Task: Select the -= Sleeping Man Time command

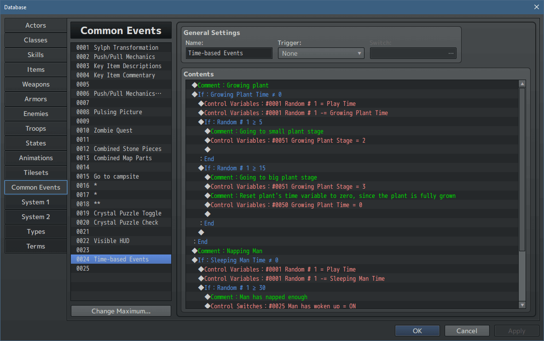Action: [x=352, y=278]
